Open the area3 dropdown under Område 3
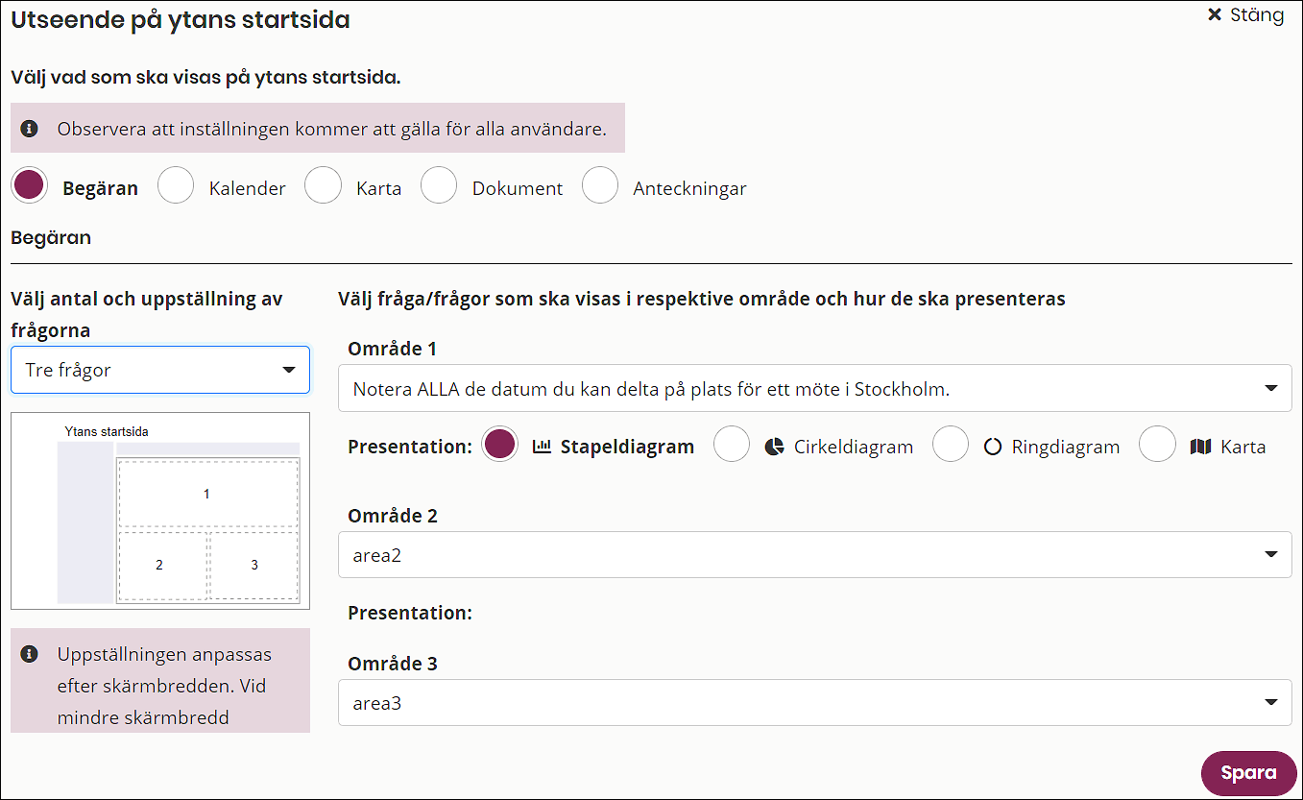This screenshot has width=1303, height=800. pos(1271,702)
